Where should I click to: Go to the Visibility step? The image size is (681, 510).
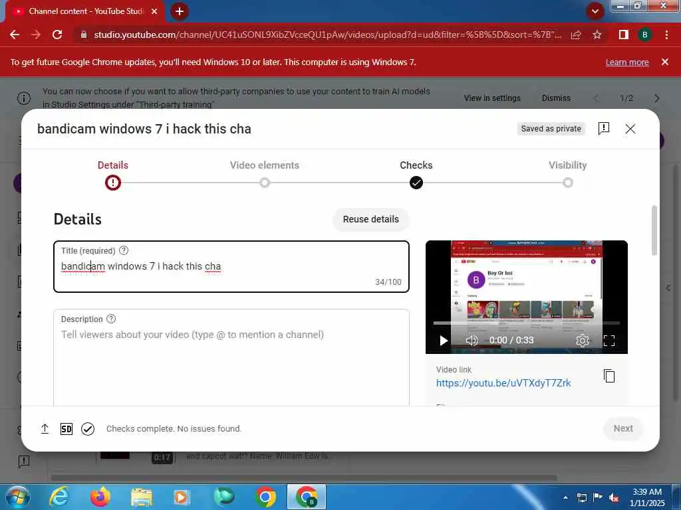[x=568, y=165]
